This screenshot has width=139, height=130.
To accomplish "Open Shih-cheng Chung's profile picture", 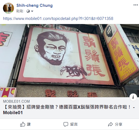I will (x=8, y=8).
